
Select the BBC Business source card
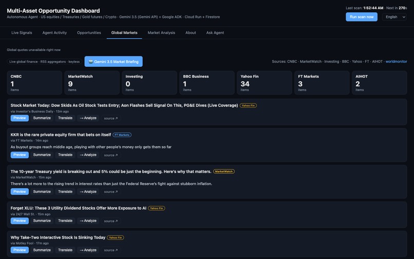[x=207, y=83]
